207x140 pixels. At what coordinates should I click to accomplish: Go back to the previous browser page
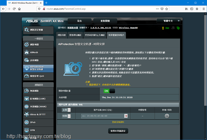(4, 9)
